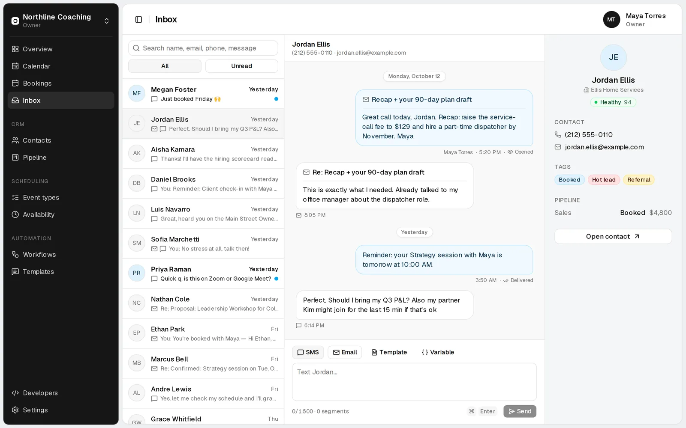
Task: Filter conversations by Unread
Action: (242, 66)
